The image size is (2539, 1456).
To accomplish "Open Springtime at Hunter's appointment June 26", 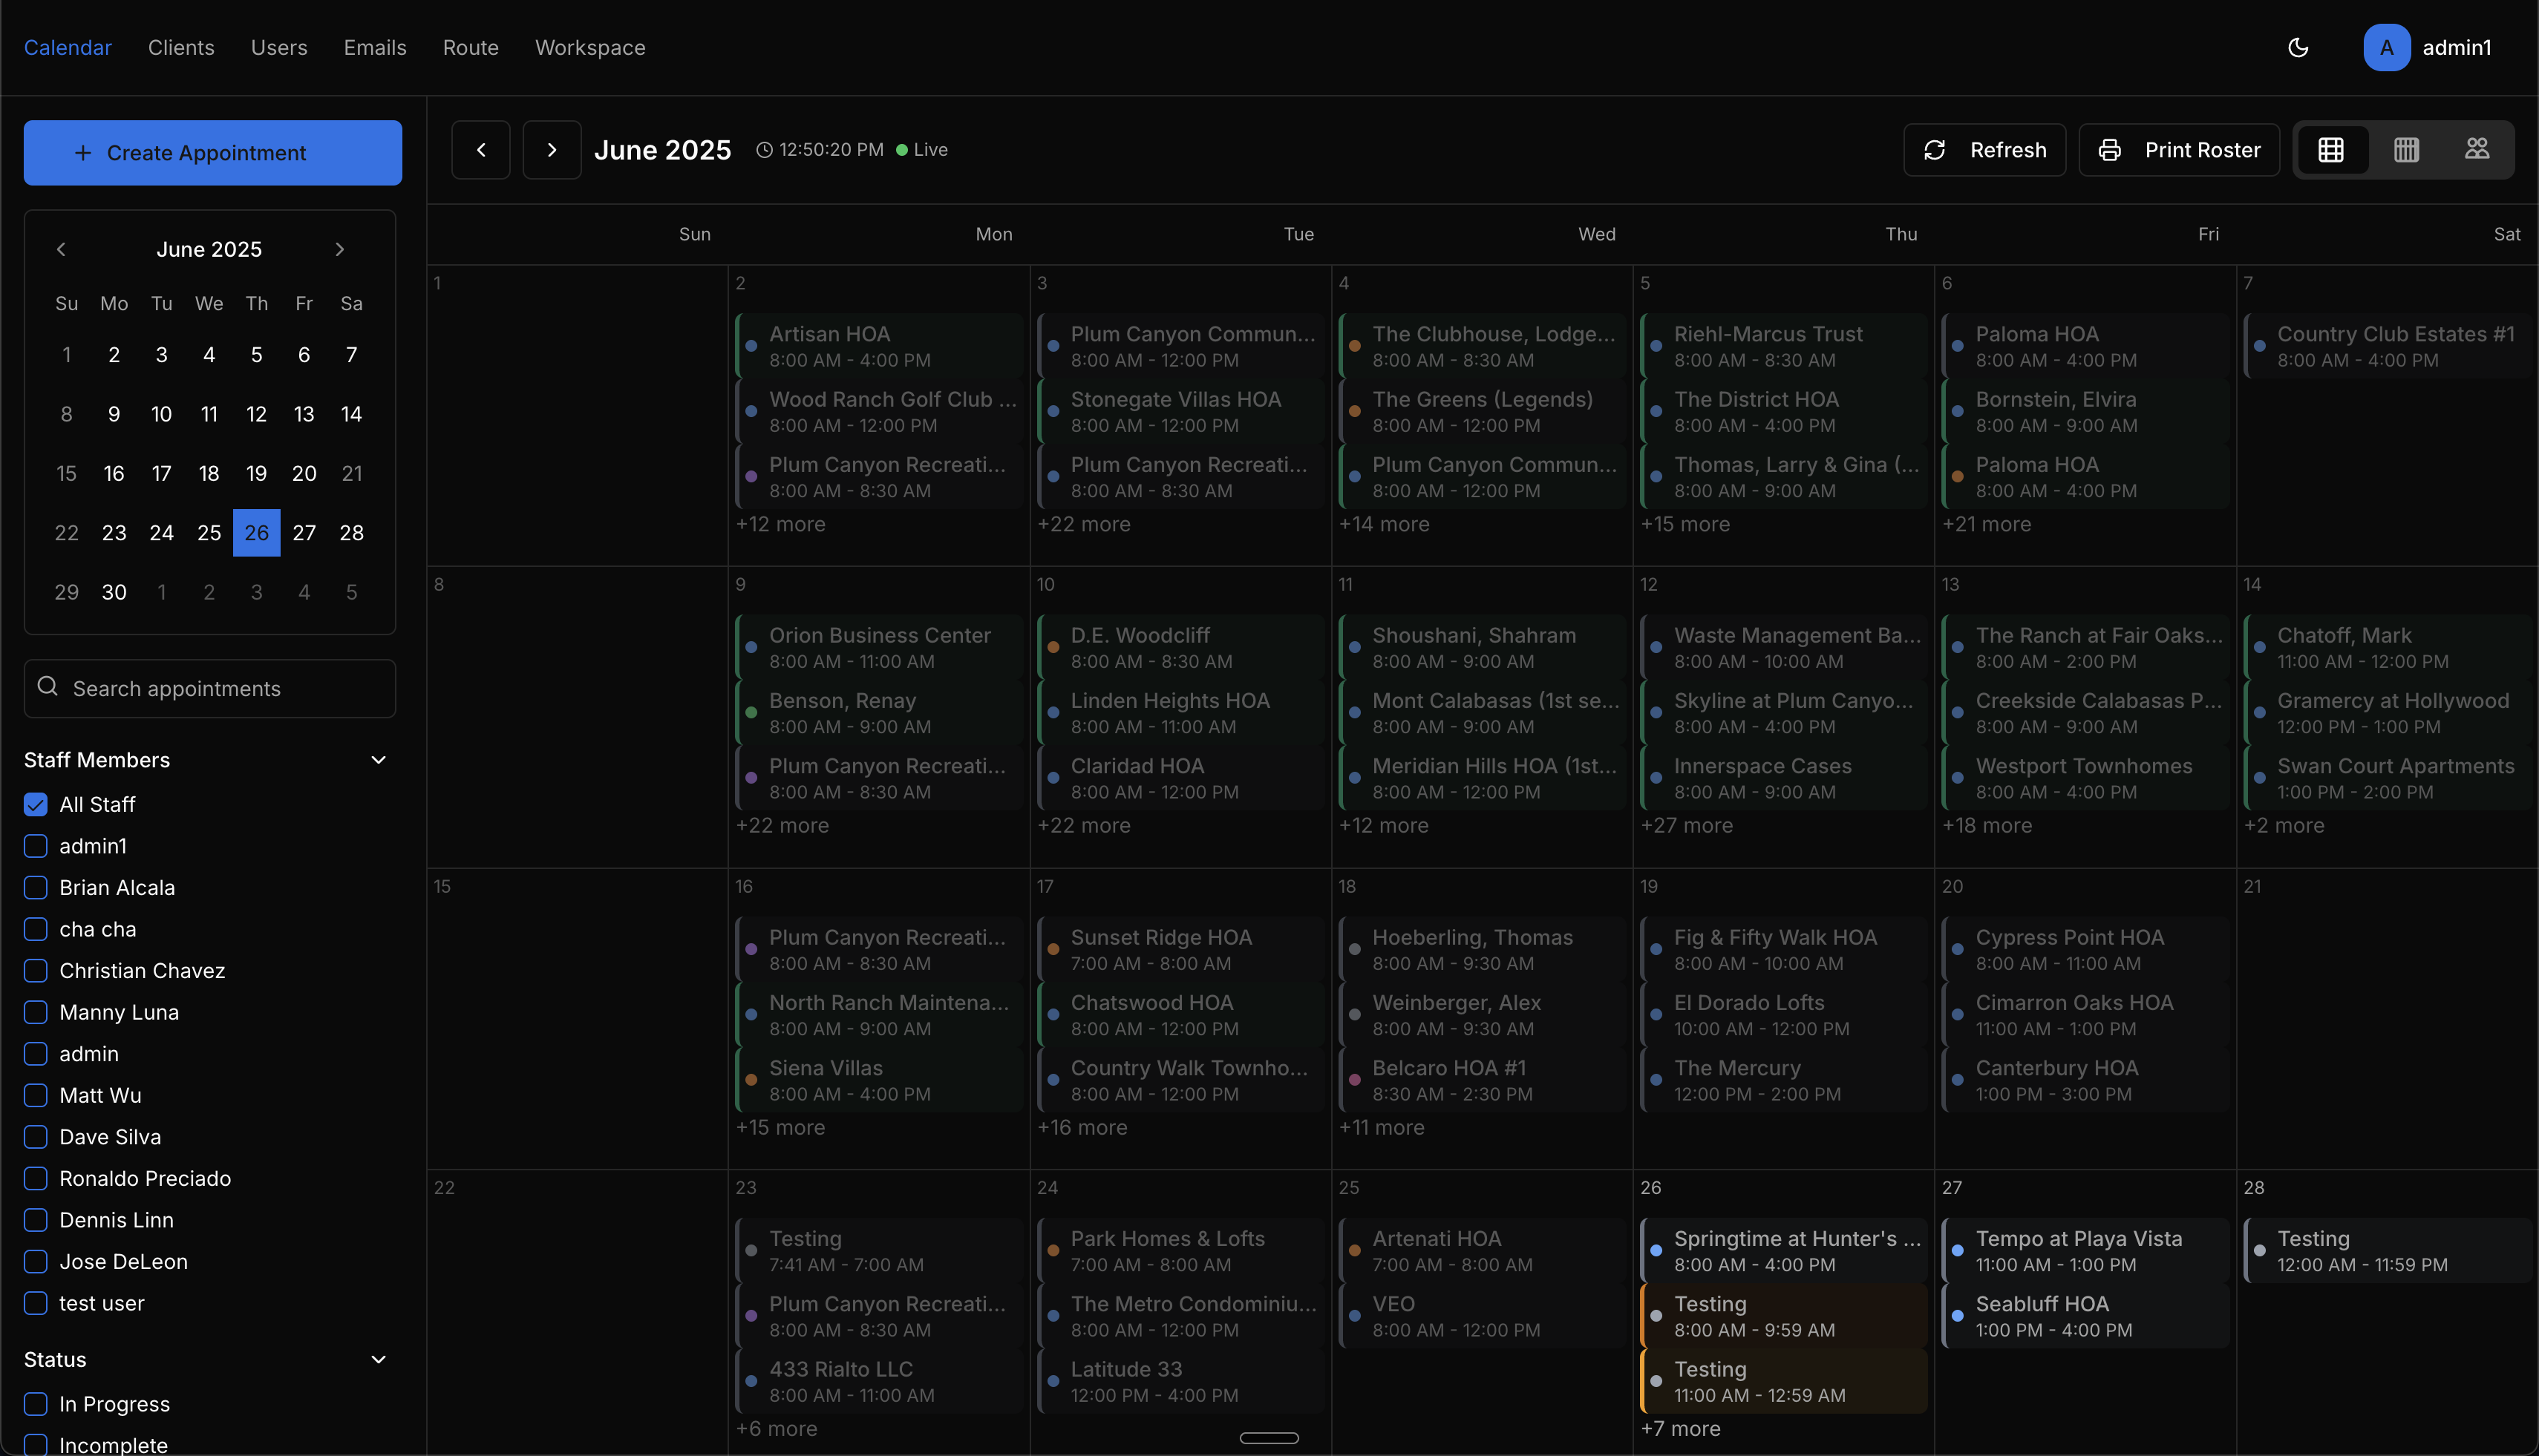I will [1784, 1250].
